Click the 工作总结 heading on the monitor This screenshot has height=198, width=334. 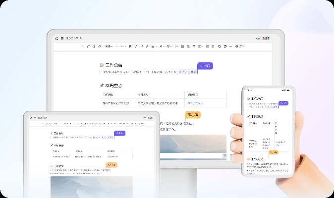click(x=114, y=65)
